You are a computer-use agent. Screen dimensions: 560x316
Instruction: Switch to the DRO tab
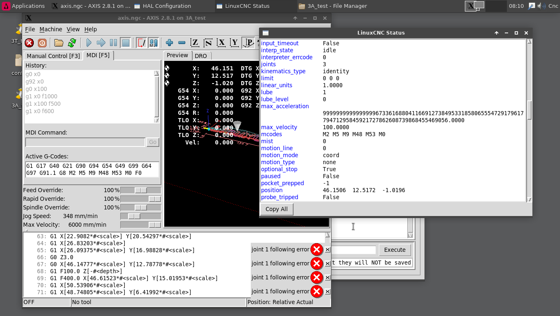point(201,56)
